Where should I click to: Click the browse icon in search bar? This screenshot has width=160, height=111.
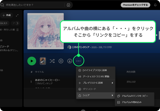(68, 5)
